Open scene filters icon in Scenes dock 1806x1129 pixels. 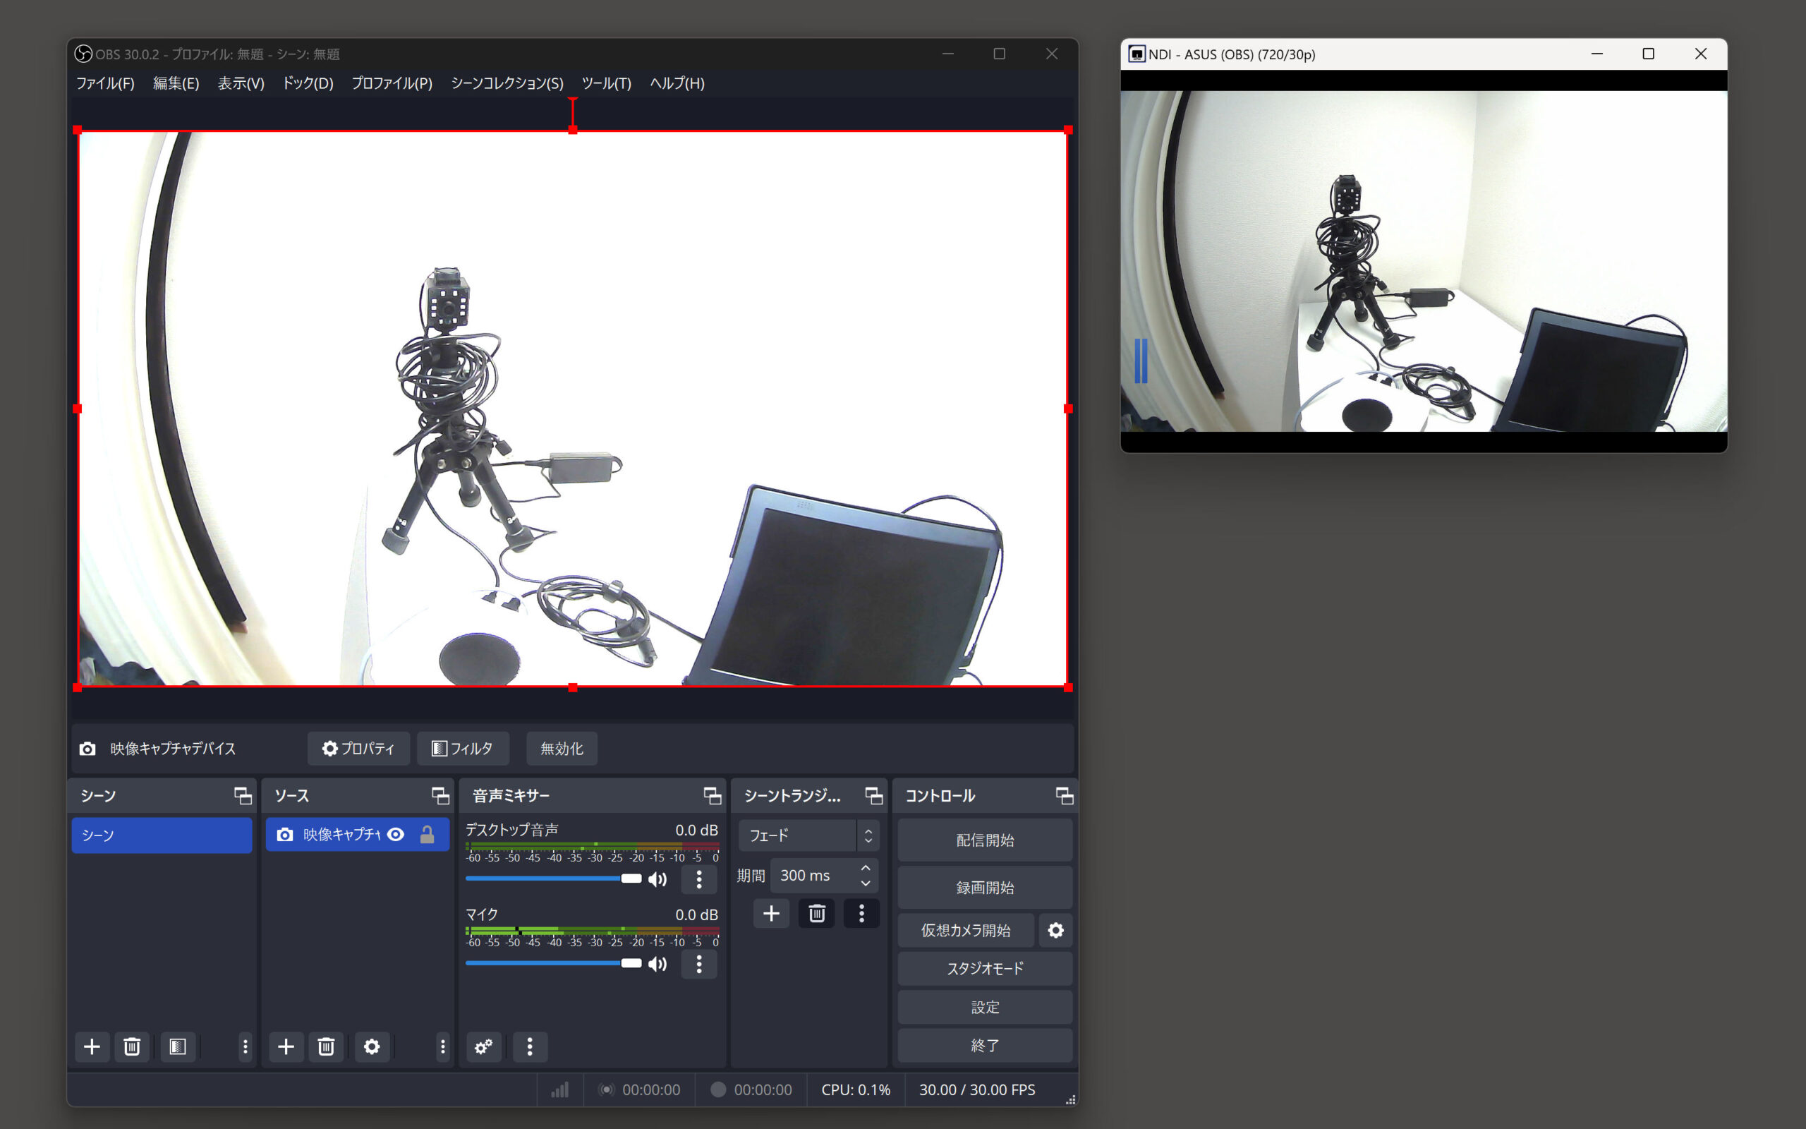coord(177,1046)
